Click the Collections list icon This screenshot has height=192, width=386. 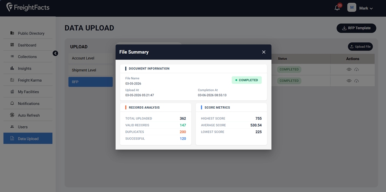tap(12, 56)
